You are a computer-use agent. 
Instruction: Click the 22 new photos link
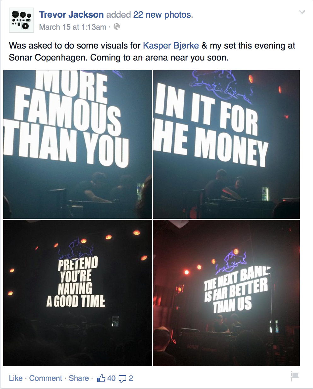[x=162, y=15]
